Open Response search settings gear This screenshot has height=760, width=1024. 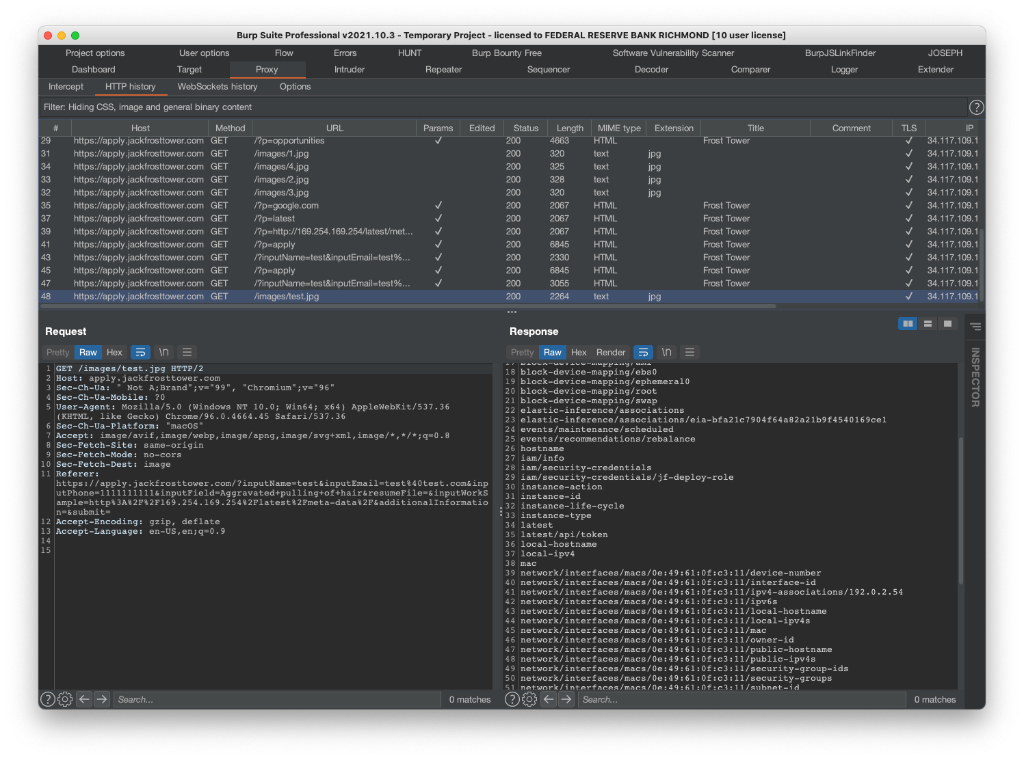pyautogui.click(x=529, y=699)
